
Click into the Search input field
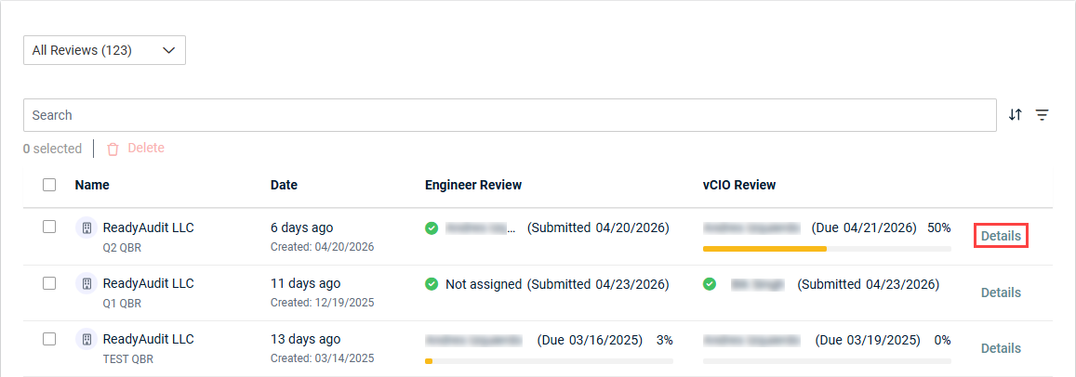510,115
